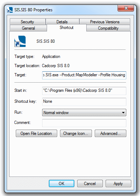Click the 'Comment:' label
Viewport: 140px width, 196px height.
pyautogui.click(x=22, y=123)
